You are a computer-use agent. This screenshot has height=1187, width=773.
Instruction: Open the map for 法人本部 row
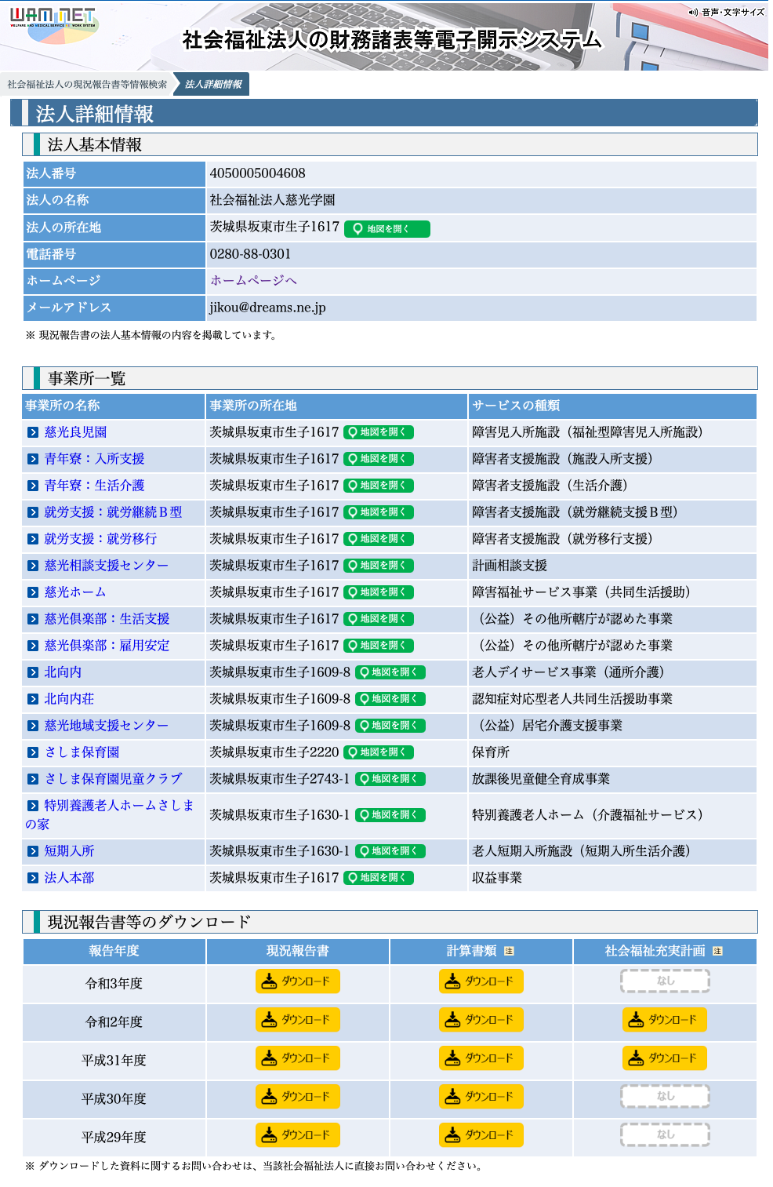point(379,878)
